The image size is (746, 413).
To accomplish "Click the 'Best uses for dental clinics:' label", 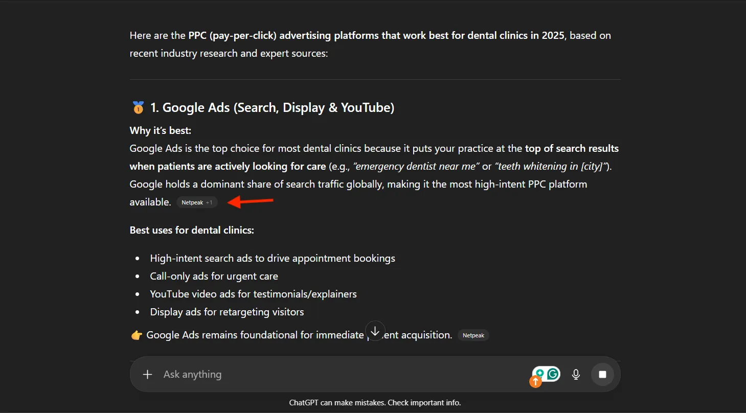I will coord(192,230).
